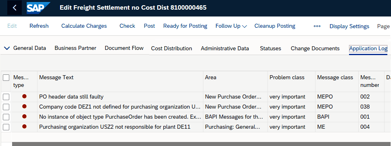Click the page title 'Edit Freight Settlement no Cost Dist'
This screenshot has width=391, height=146.
click(x=115, y=8)
